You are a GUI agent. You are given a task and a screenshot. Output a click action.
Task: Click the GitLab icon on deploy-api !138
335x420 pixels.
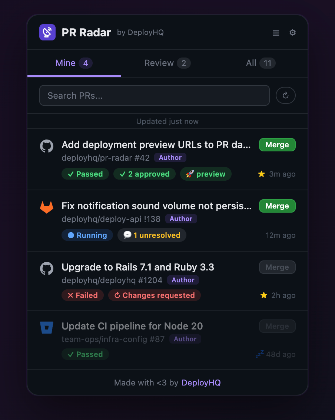point(46,207)
